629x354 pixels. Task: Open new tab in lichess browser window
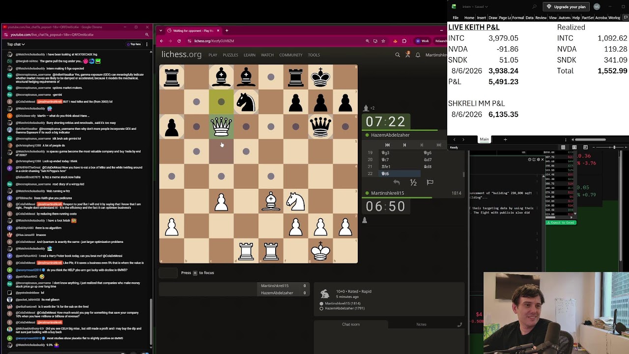(227, 30)
